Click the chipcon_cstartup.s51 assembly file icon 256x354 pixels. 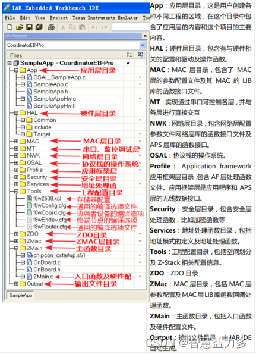point(30,255)
